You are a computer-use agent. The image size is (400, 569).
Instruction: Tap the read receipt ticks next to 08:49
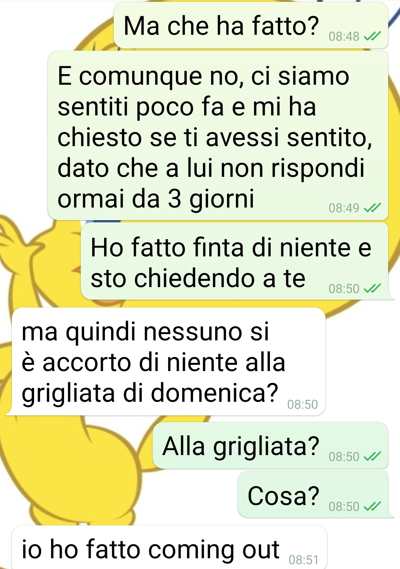(372, 208)
